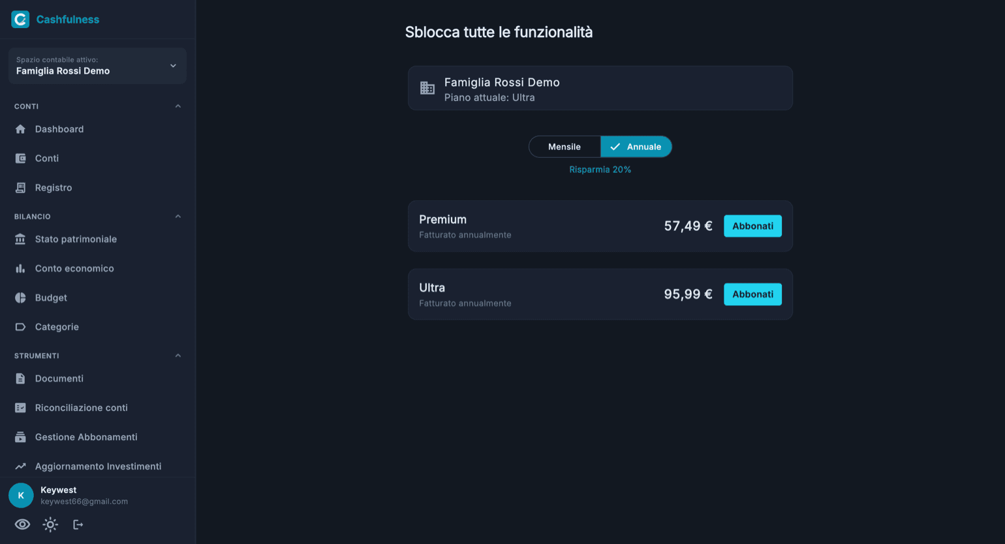Click the logout icon near the profile
Screen dimensions: 1005x544
(78, 524)
